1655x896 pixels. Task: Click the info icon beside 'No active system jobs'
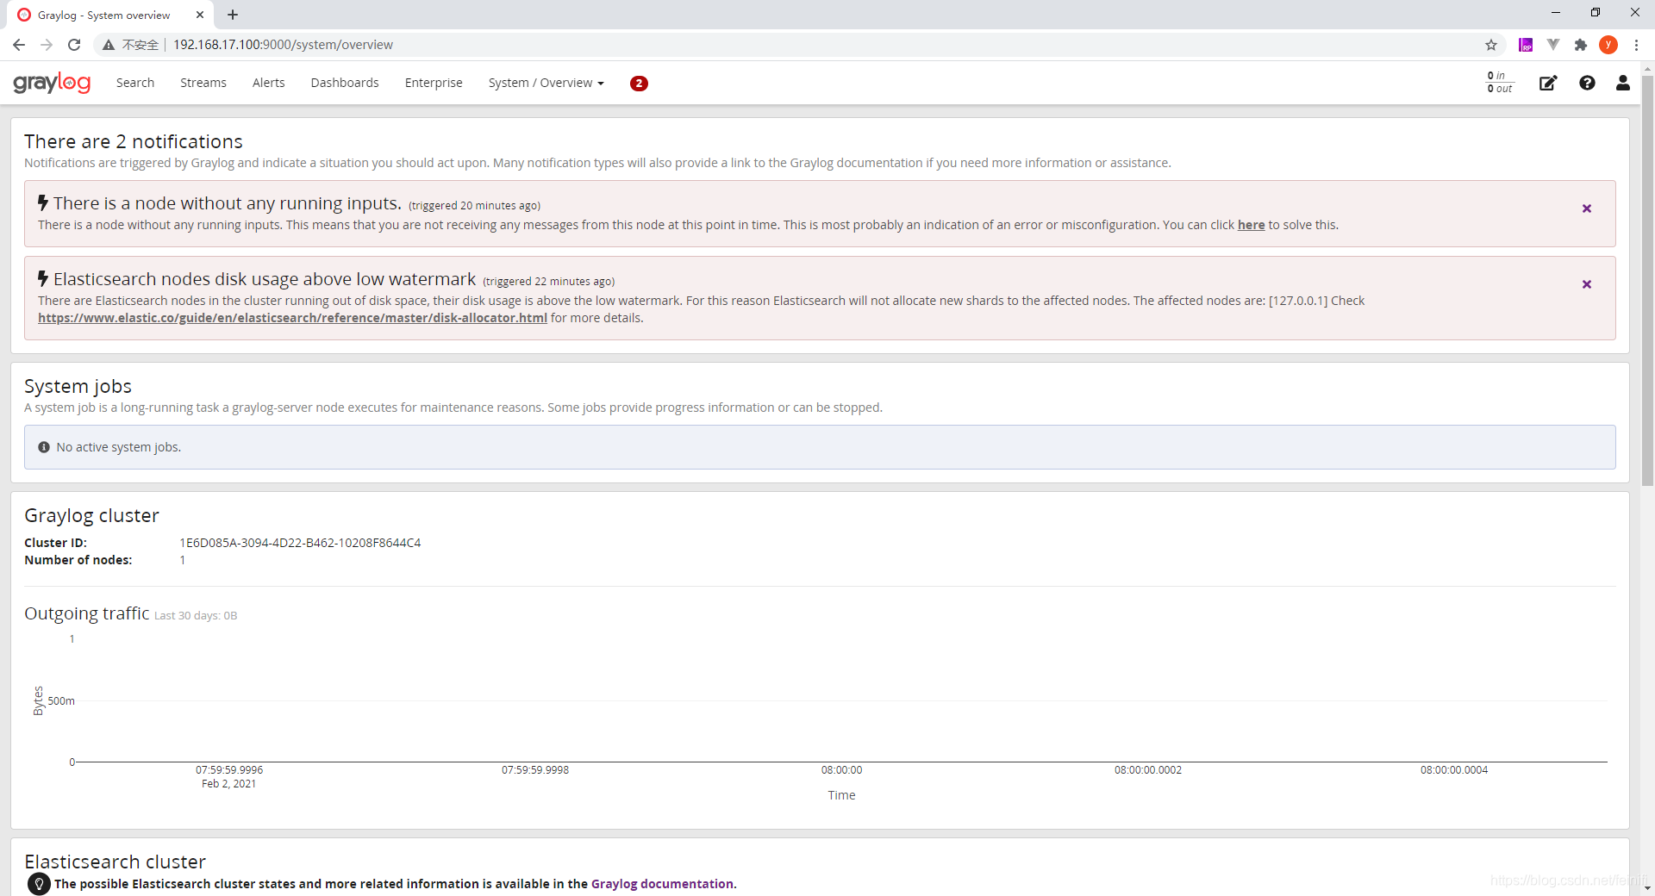click(44, 447)
